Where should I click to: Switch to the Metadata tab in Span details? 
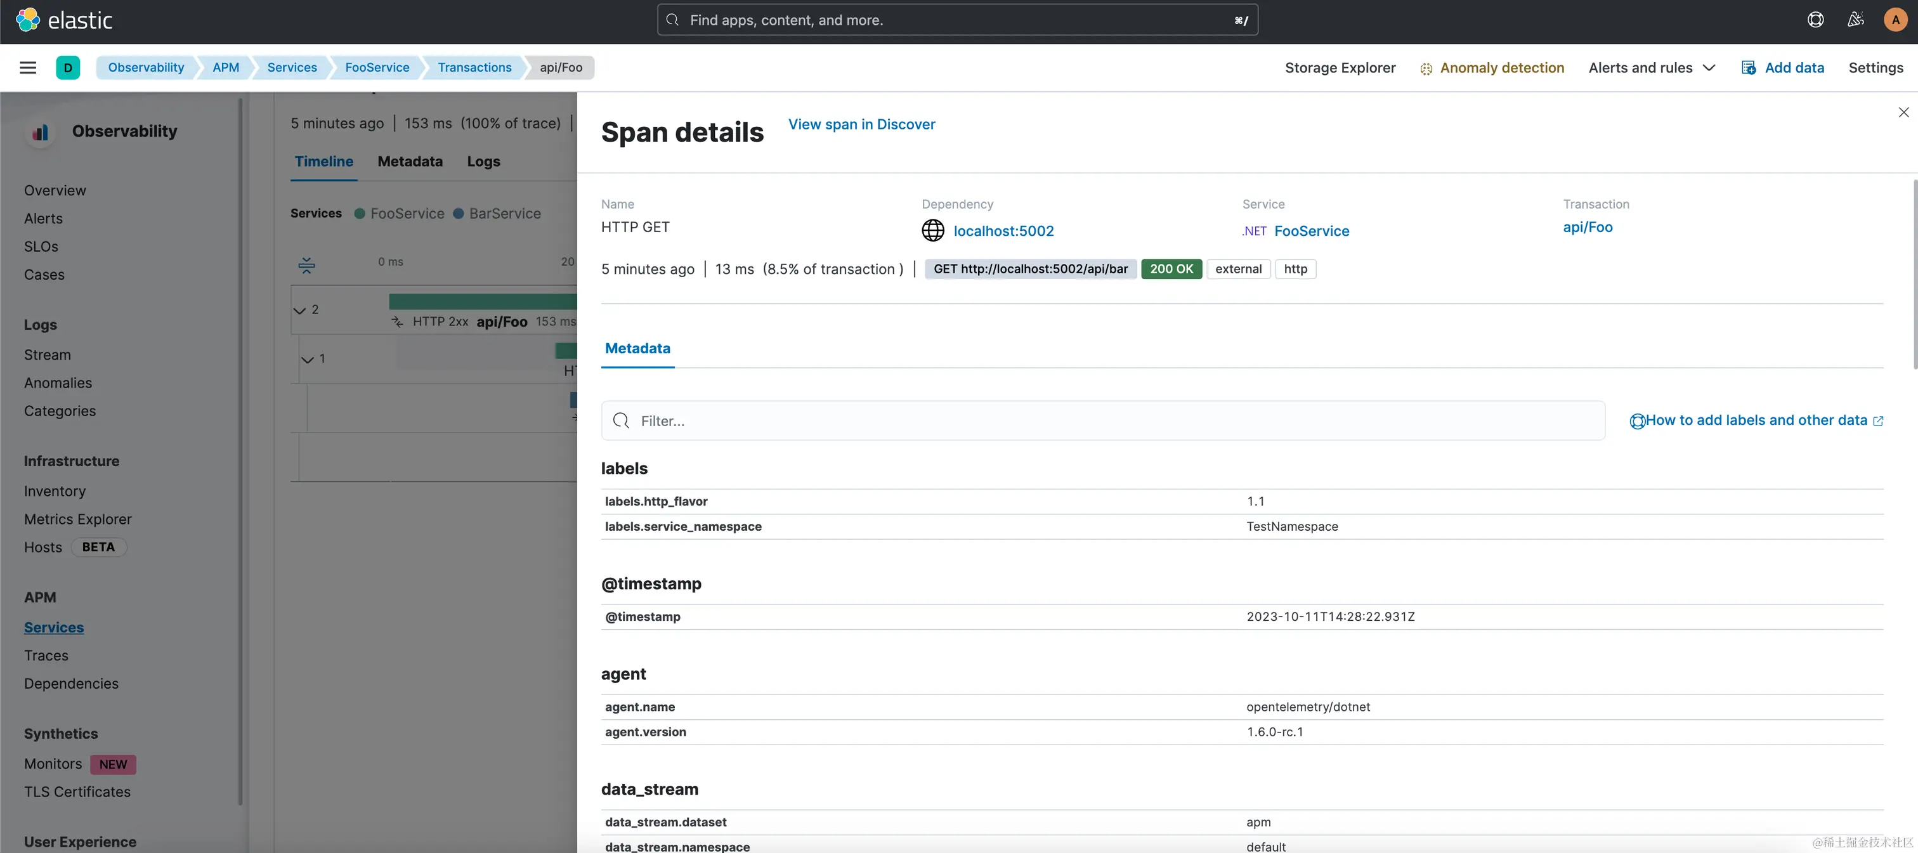[x=637, y=348]
